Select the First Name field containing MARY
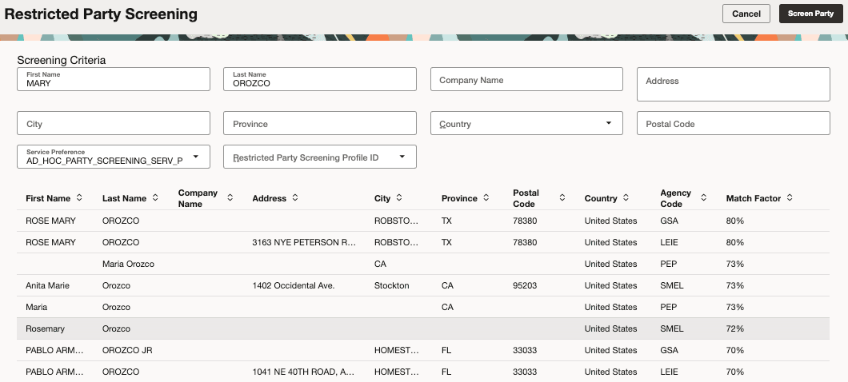Image resolution: width=848 pixels, height=382 pixels. 114,80
